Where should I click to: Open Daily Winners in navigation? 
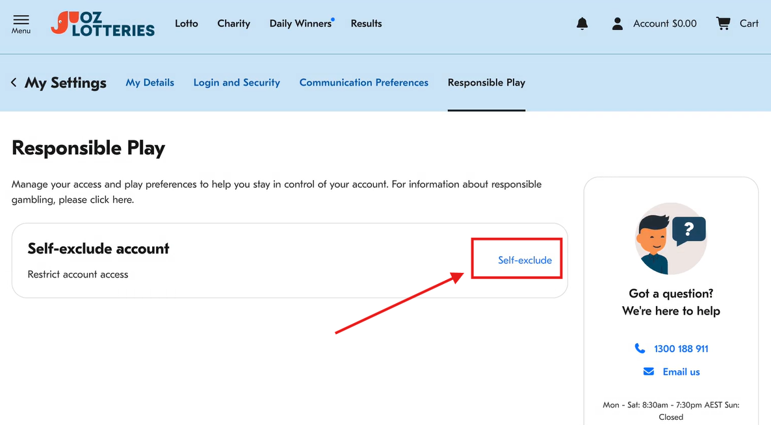coord(300,23)
